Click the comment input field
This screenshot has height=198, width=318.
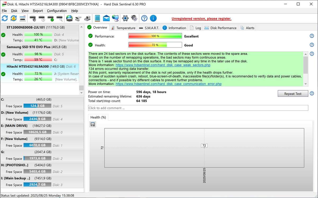(x=198, y=108)
